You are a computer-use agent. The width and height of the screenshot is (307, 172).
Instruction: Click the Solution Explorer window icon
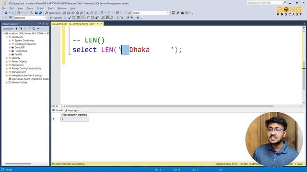tap(174, 13)
